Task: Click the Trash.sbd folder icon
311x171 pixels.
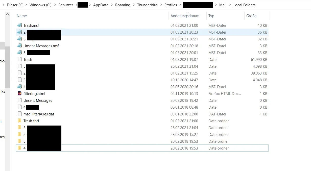Action: [x=20, y=121]
